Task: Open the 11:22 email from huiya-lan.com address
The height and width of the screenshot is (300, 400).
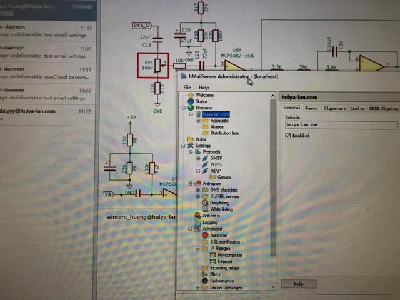Action: [48, 115]
